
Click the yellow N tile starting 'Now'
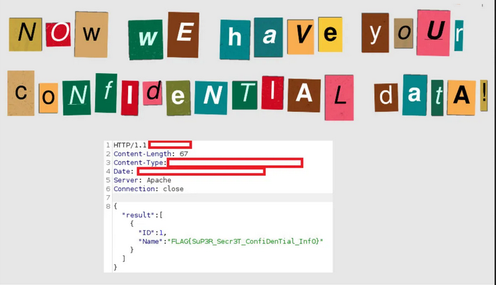pos(25,33)
